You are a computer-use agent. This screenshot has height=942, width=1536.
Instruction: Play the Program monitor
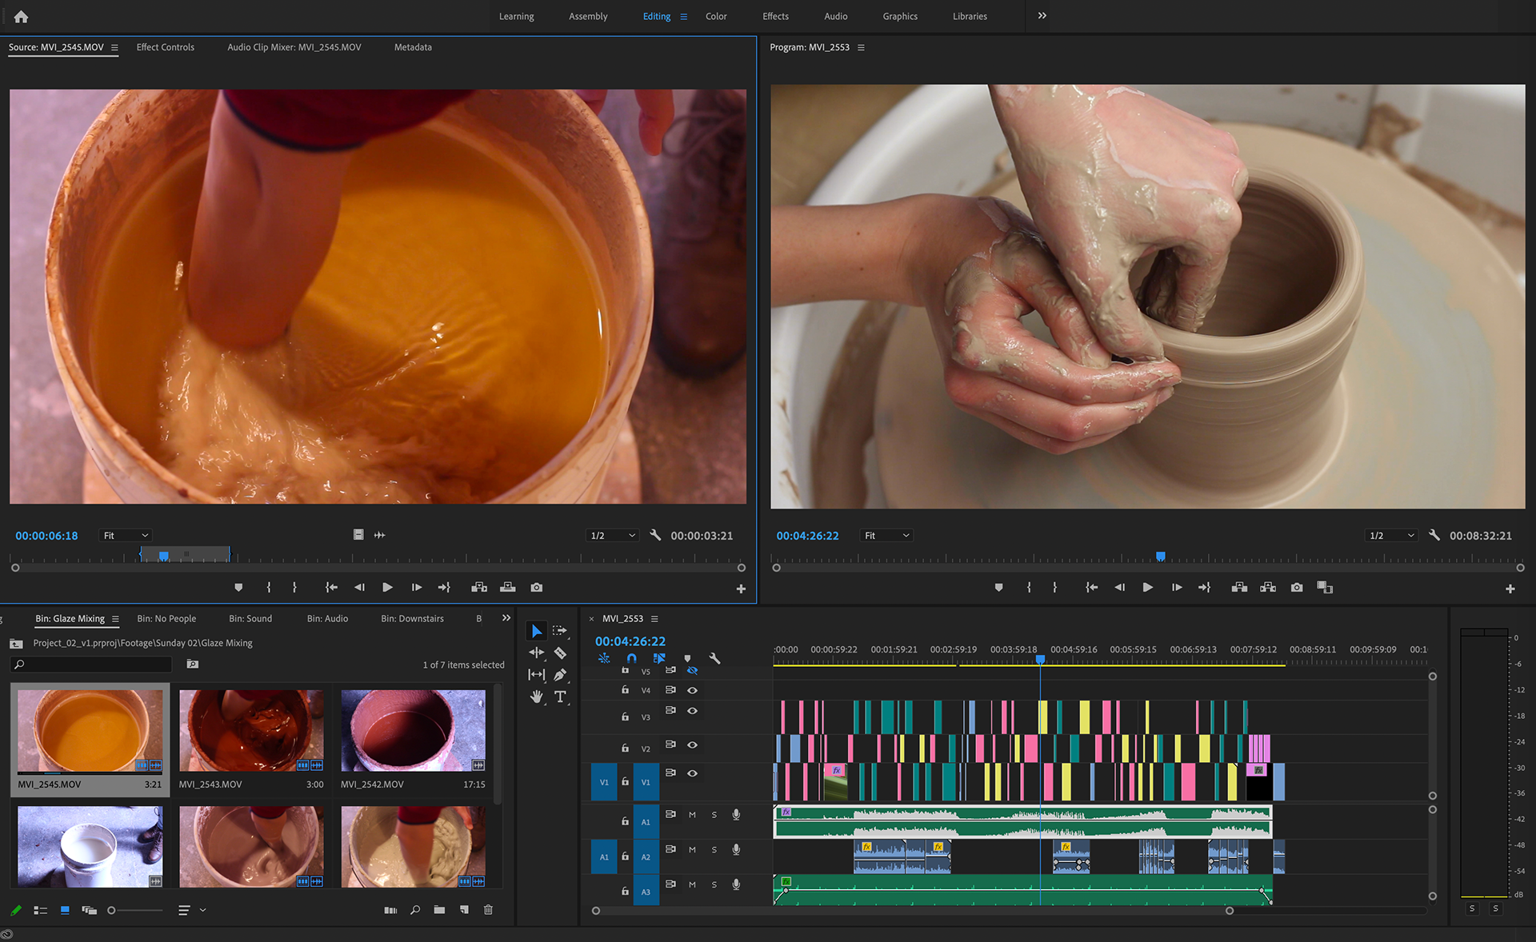click(1147, 588)
